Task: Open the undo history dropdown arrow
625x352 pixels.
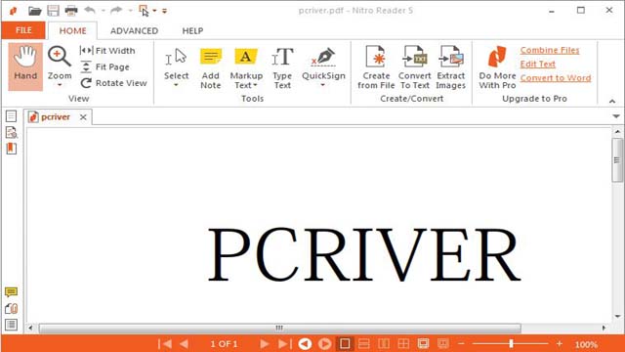Action: pos(104,11)
